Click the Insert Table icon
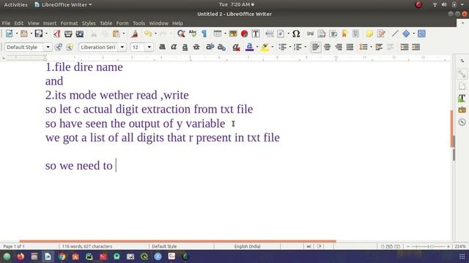Image resolution: width=469 pixels, height=263 pixels. 218,34
